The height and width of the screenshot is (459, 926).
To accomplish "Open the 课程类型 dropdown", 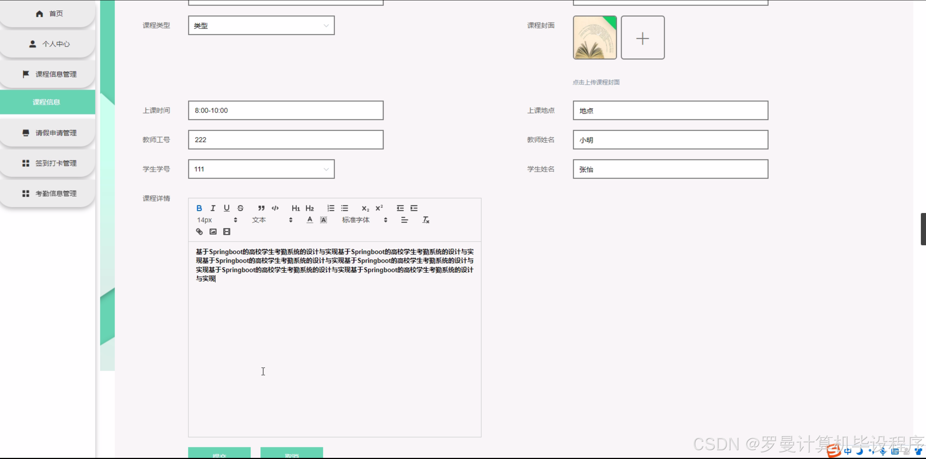I will (x=261, y=26).
